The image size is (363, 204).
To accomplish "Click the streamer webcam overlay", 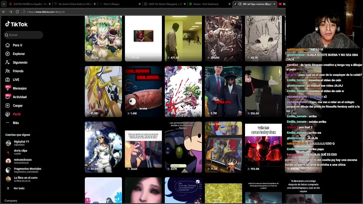I will point(324,24).
